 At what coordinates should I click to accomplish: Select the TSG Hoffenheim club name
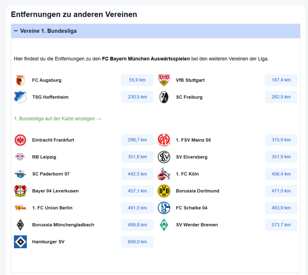pos(50,97)
